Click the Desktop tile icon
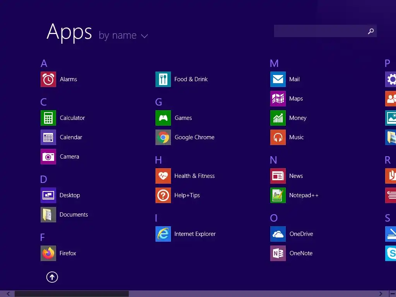Screen dimensions: 396x297 click(48, 195)
